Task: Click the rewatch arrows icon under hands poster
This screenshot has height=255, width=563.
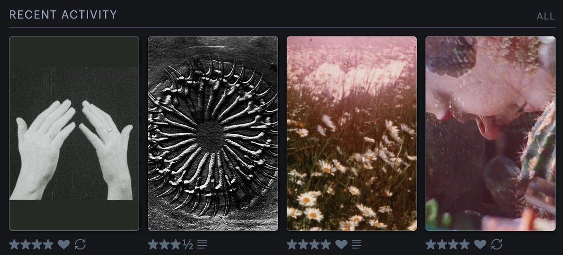Action: point(80,244)
